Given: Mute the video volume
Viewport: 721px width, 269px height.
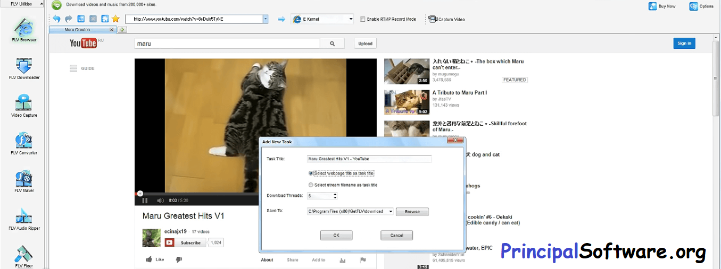Looking at the screenshot, I should 160,201.
